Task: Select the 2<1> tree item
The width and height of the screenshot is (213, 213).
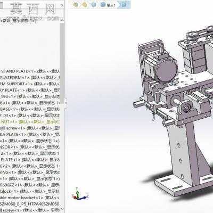Action: pyautogui.click(x=30, y=153)
